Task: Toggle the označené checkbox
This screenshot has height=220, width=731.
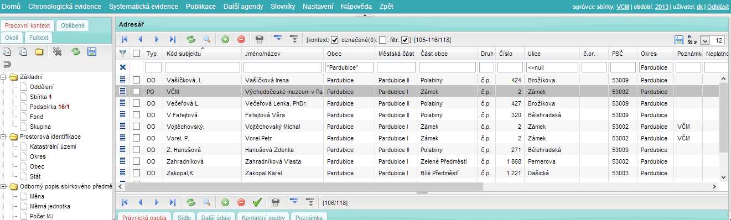Action: point(382,40)
